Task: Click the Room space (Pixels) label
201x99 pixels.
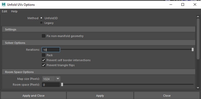Action: click(26, 85)
